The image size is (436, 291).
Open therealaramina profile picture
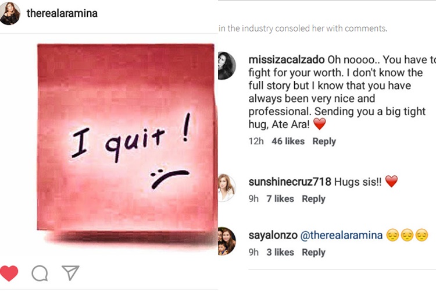(10, 13)
